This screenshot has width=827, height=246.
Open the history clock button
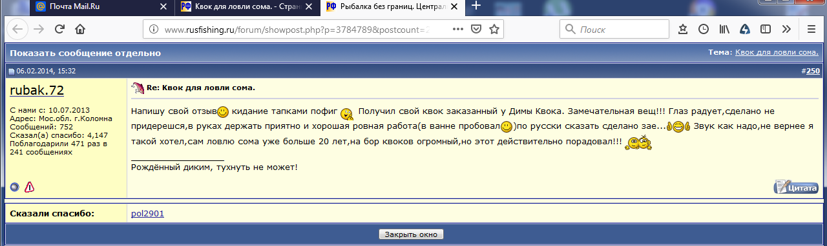(704, 30)
